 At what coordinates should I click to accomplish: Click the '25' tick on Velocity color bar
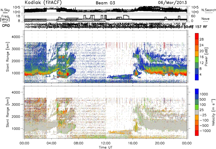tap(201, 110)
